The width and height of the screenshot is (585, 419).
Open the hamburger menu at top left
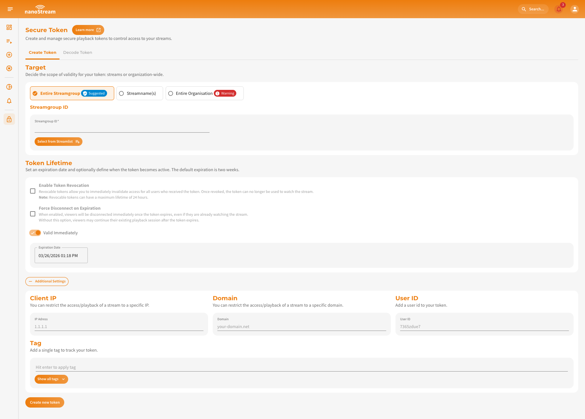(10, 9)
